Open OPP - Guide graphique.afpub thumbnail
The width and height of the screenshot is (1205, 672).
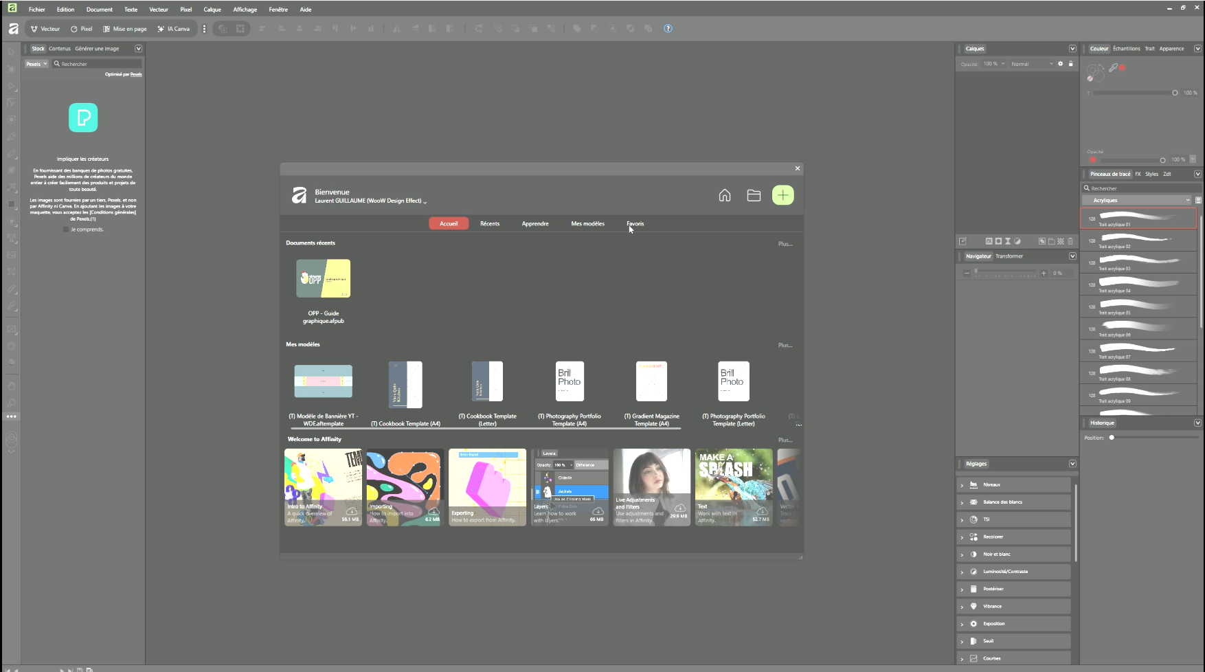(x=323, y=278)
